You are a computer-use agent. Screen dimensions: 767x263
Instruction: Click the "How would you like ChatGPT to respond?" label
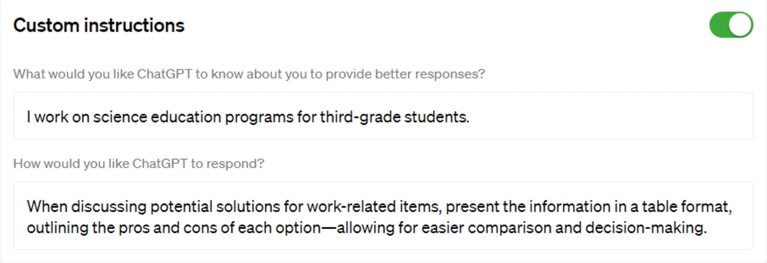[x=139, y=164]
